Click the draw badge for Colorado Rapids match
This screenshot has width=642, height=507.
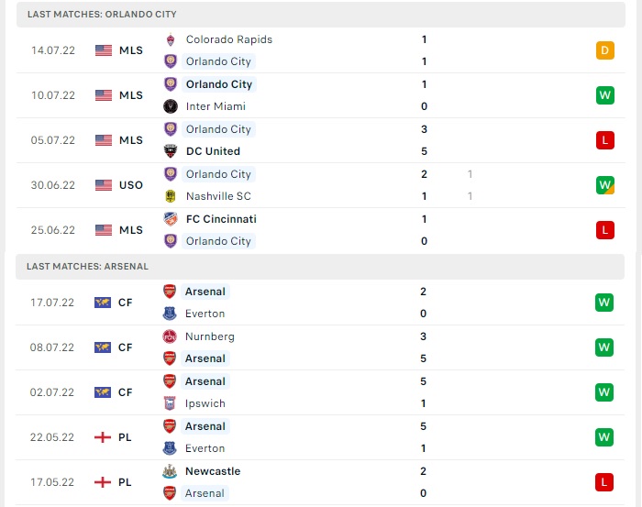[605, 50]
